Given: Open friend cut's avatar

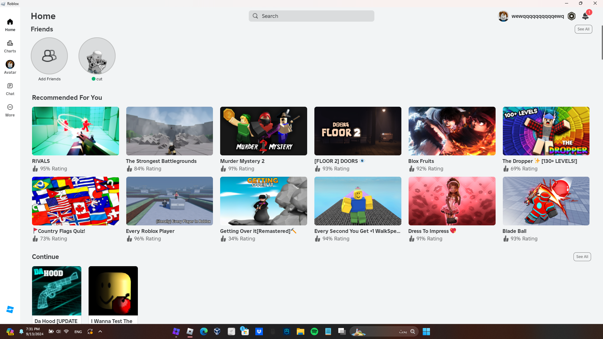Looking at the screenshot, I should tap(97, 56).
